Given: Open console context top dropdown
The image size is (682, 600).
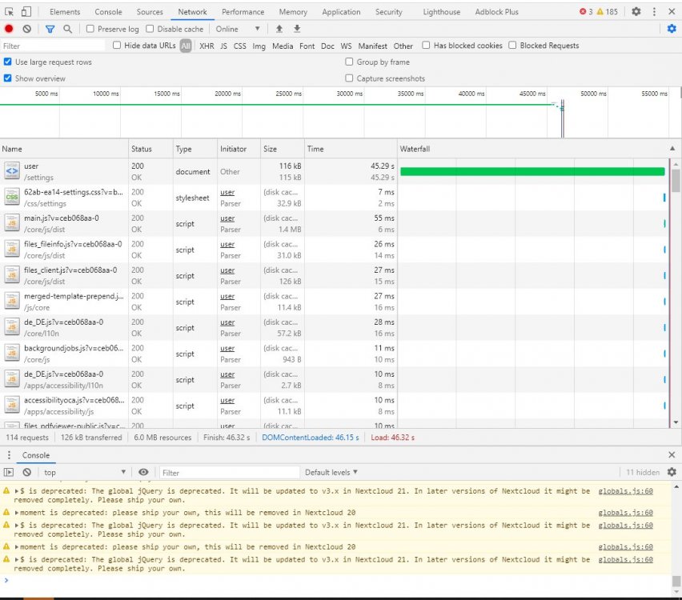Looking at the screenshot, I should pyautogui.click(x=84, y=472).
